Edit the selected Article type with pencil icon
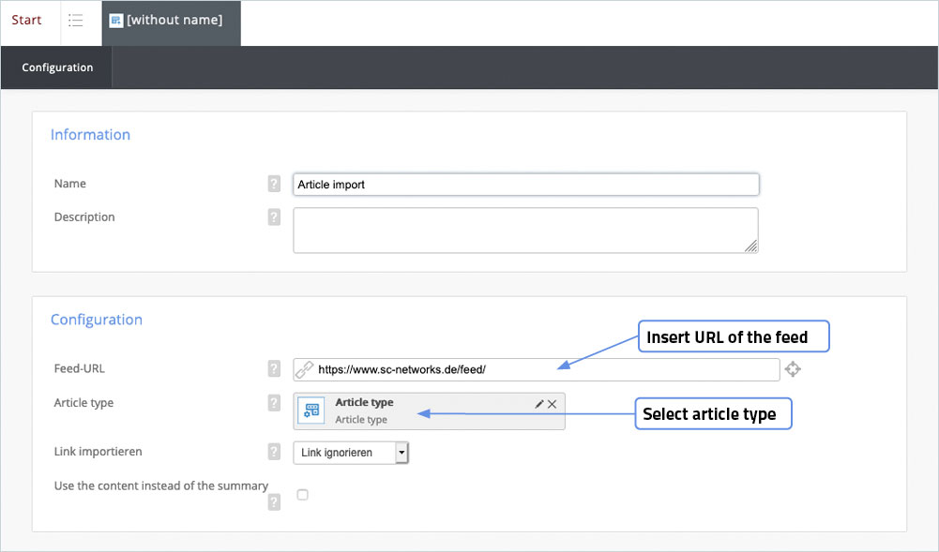The height and width of the screenshot is (552, 939). click(x=539, y=404)
